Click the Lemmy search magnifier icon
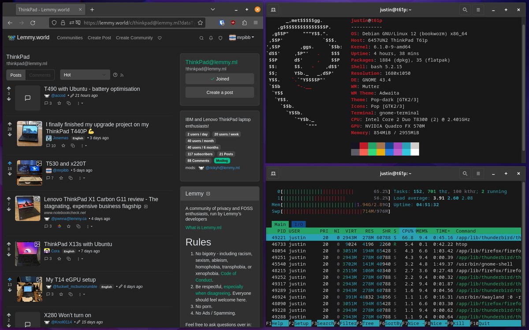 coord(201,38)
